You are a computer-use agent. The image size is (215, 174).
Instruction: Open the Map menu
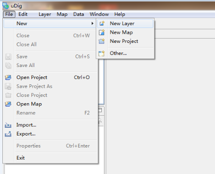(x=62, y=14)
